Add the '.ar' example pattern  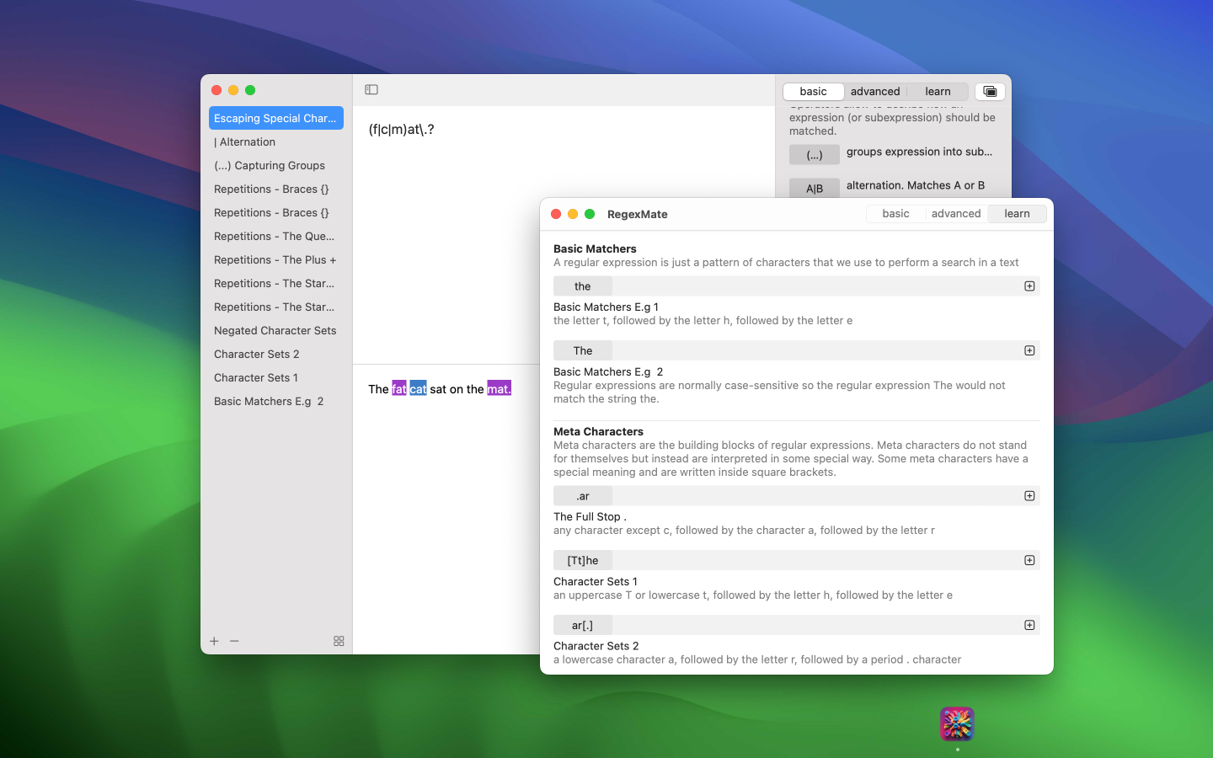pos(1029,496)
